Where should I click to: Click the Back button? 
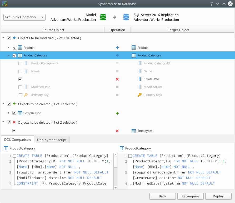162,196
